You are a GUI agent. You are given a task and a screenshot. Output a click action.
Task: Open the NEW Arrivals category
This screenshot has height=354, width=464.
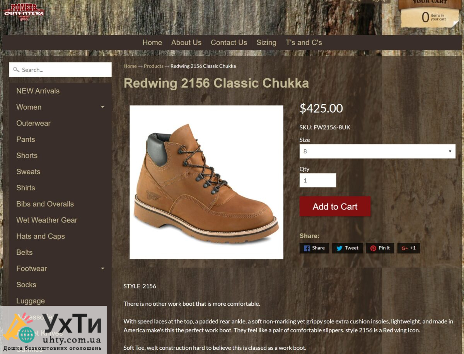point(38,91)
